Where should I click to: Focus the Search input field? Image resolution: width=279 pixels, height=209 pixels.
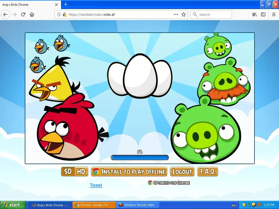coord(211,14)
